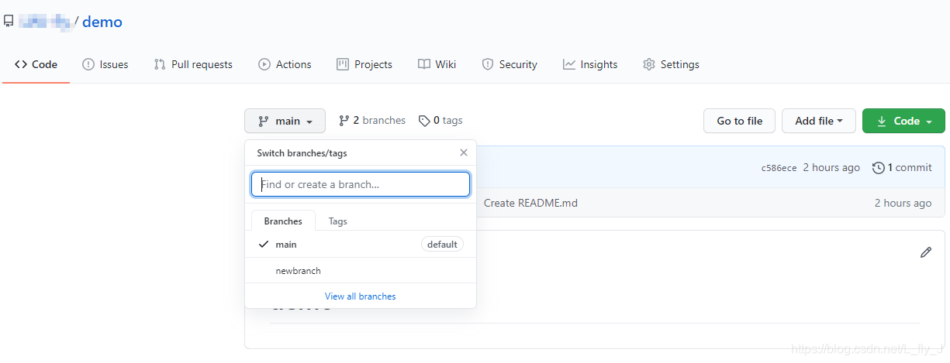Close the Switch branches/tags popup
950x363 pixels.
click(x=464, y=152)
